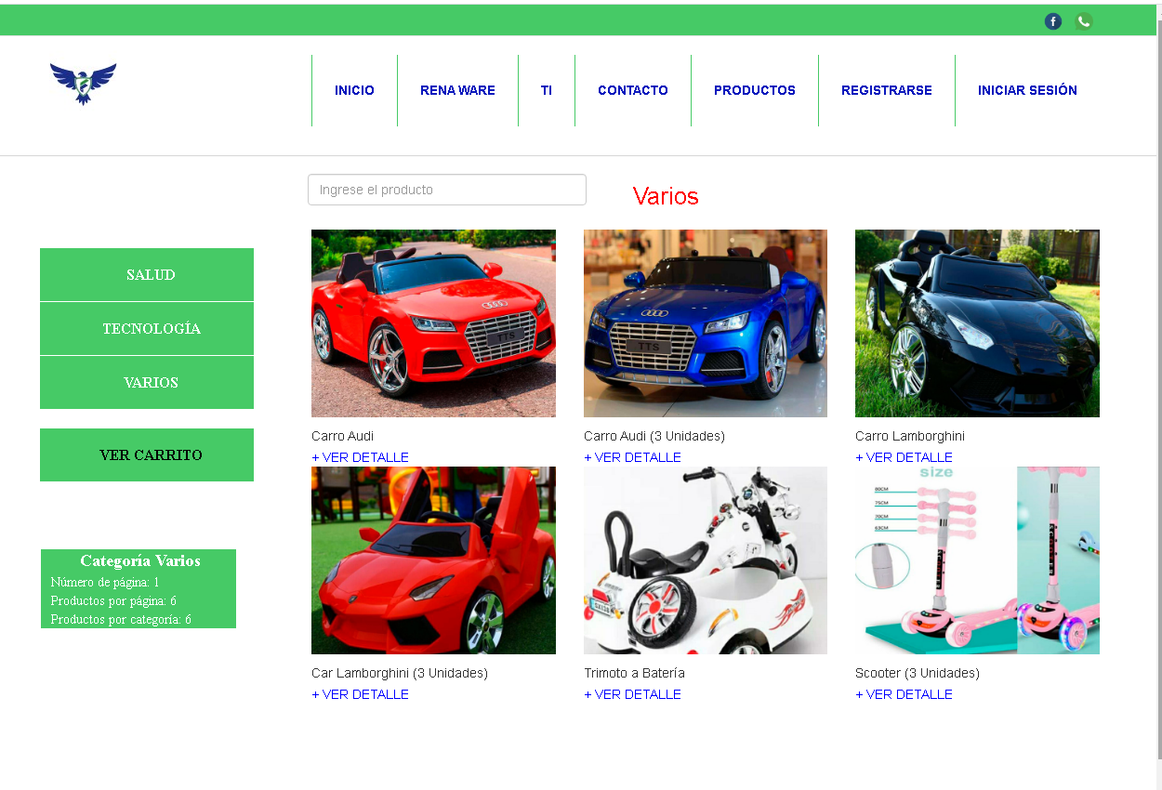
Task: Open the Productos menu item
Action: 754,90
